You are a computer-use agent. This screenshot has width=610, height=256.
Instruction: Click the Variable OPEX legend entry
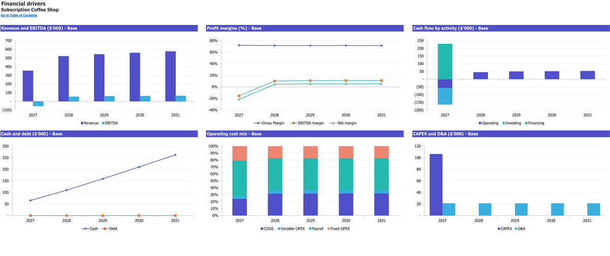[x=290, y=229]
